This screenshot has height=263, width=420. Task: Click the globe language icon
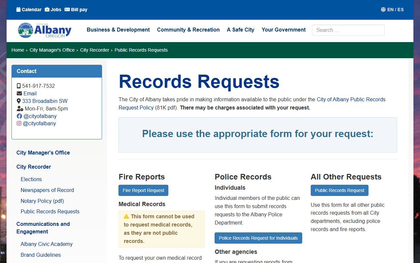[x=383, y=10]
